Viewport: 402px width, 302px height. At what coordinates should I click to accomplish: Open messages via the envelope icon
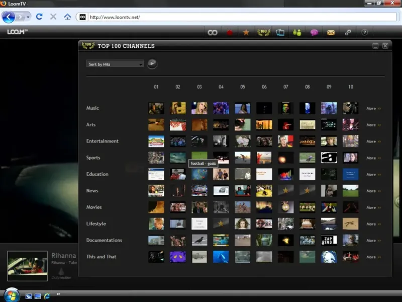pyautogui.click(x=331, y=32)
